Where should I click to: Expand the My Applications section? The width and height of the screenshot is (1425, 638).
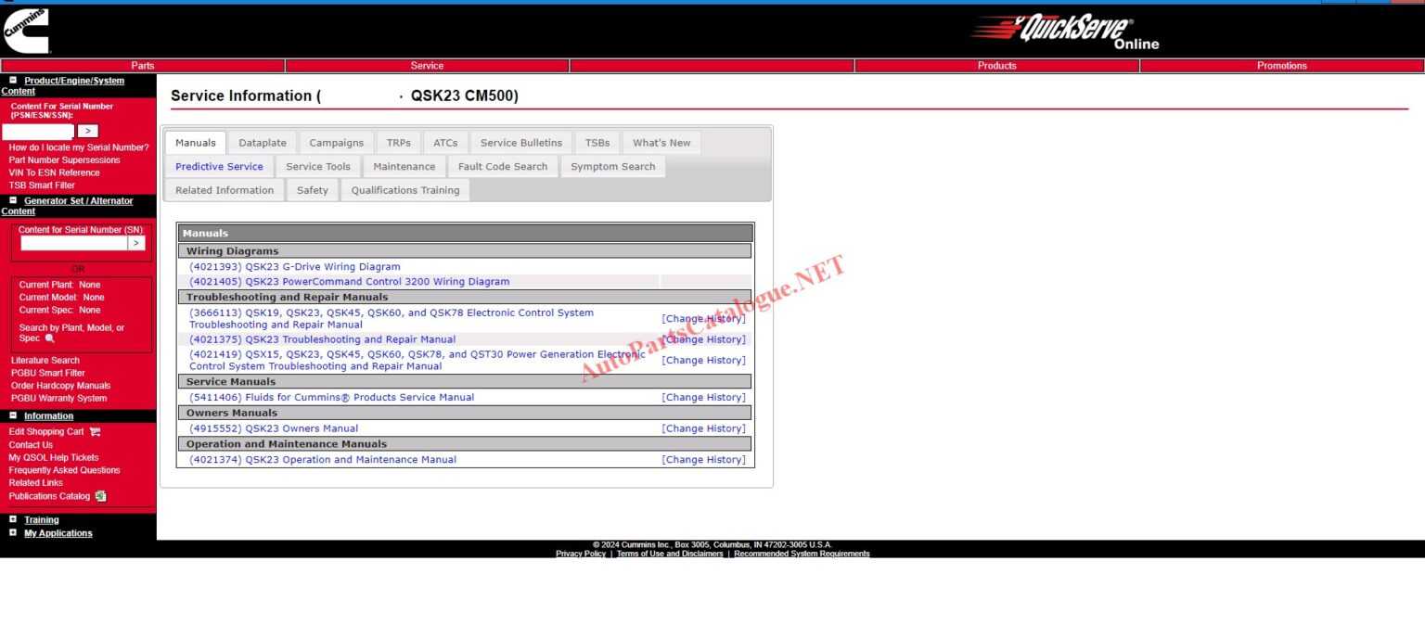pyautogui.click(x=13, y=533)
